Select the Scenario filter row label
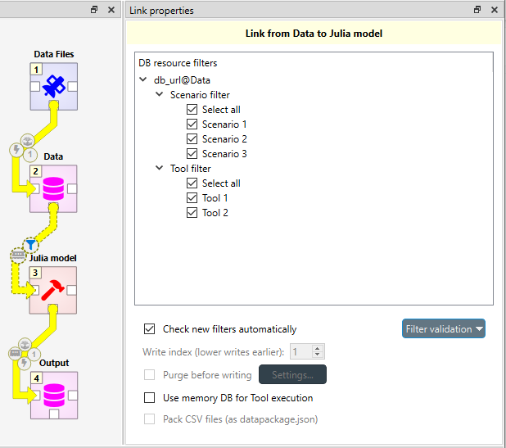The height and width of the screenshot is (448, 506). (200, 95)
